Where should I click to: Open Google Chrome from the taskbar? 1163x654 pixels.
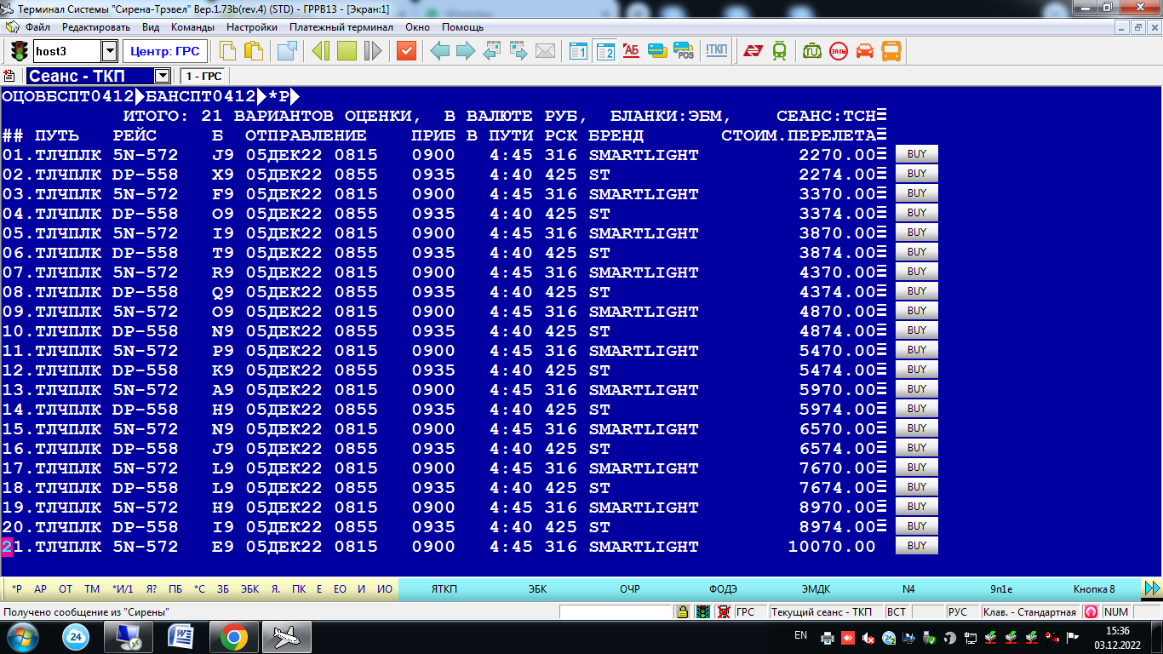(234, 636)
